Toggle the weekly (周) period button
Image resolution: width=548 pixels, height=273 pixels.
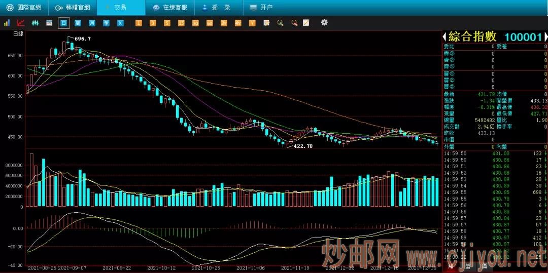click(78, 23)
